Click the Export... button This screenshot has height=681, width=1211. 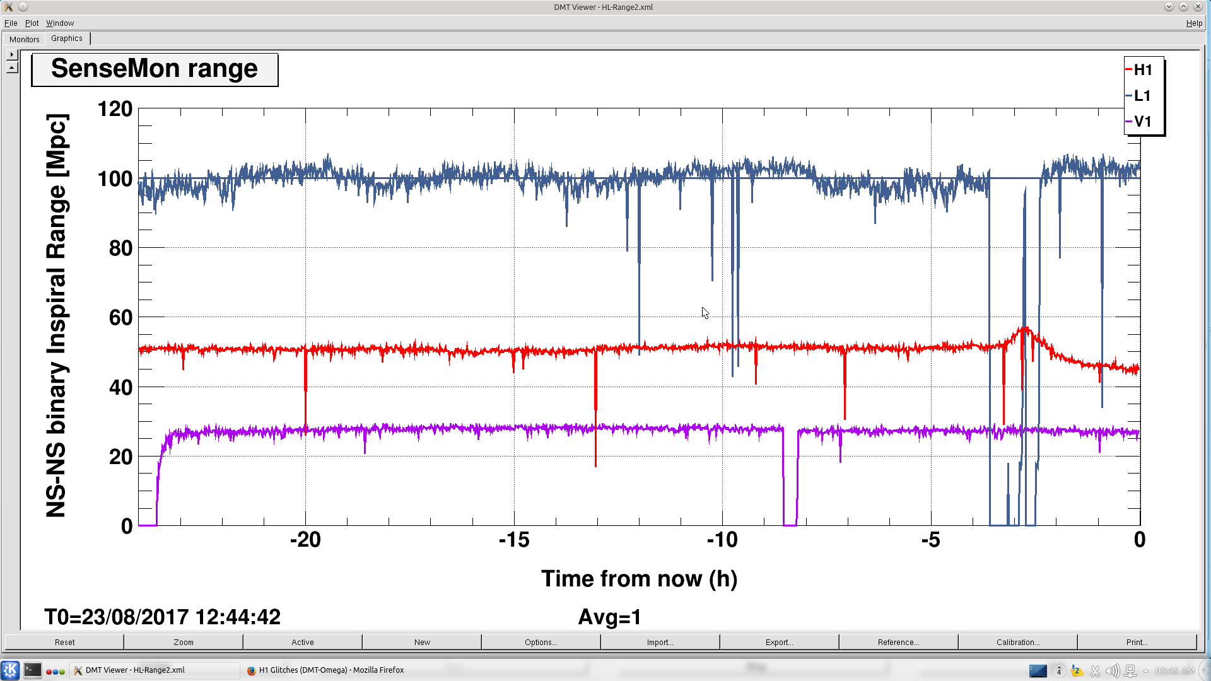coord(780,642)
